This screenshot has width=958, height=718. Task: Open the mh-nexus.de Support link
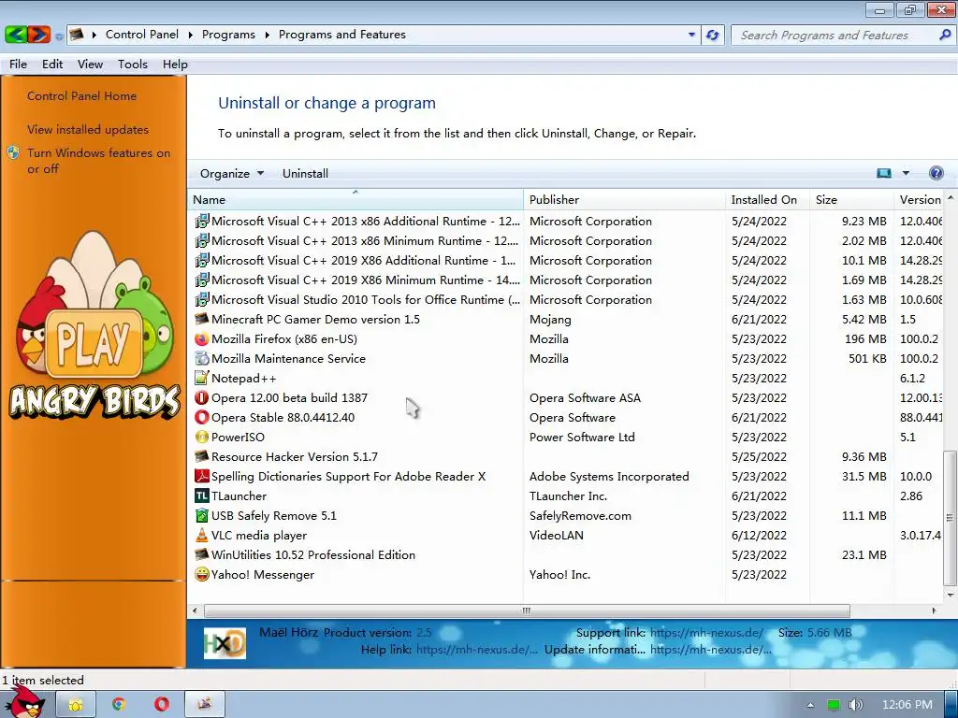(706, 633)
